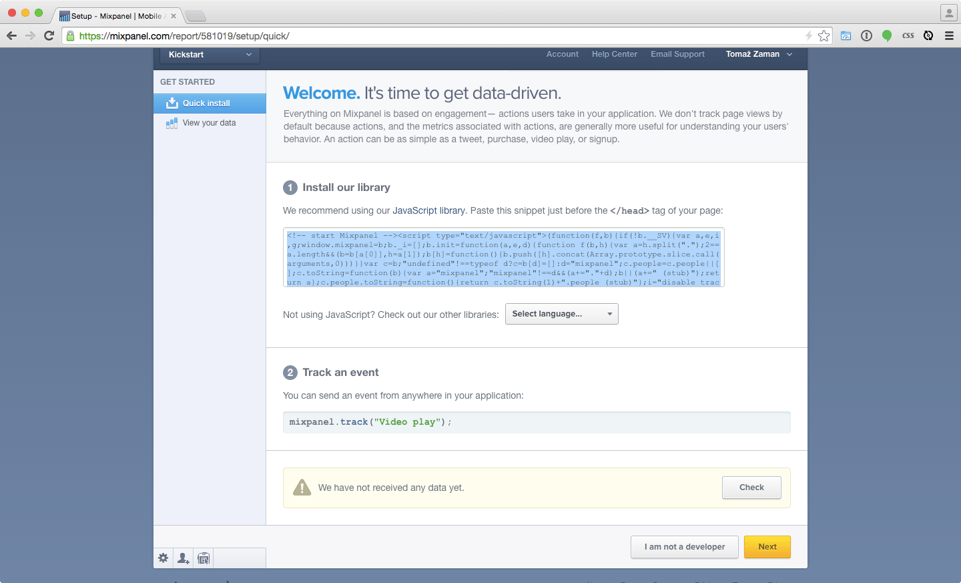The image size is (961, 583).
Task: Click the View your data chart icon
Action: coord(172,123)
